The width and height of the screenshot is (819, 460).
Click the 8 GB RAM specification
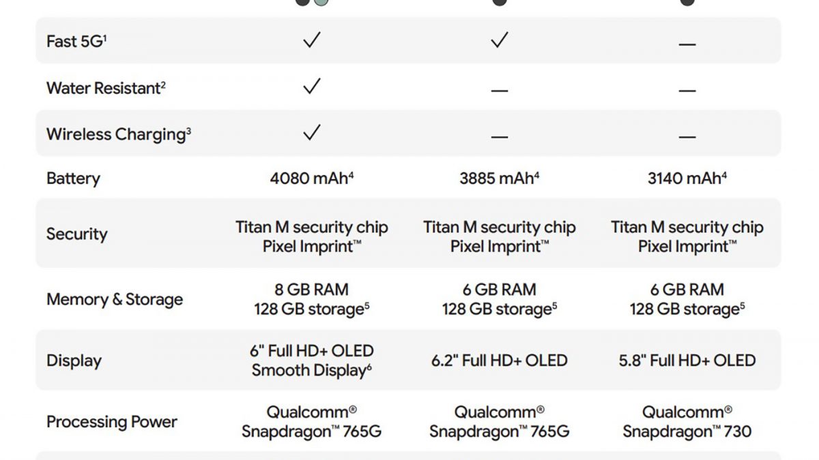312,290
